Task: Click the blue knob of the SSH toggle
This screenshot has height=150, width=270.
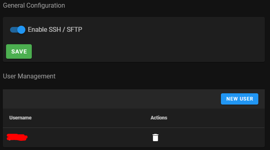Action: point(21,30)
